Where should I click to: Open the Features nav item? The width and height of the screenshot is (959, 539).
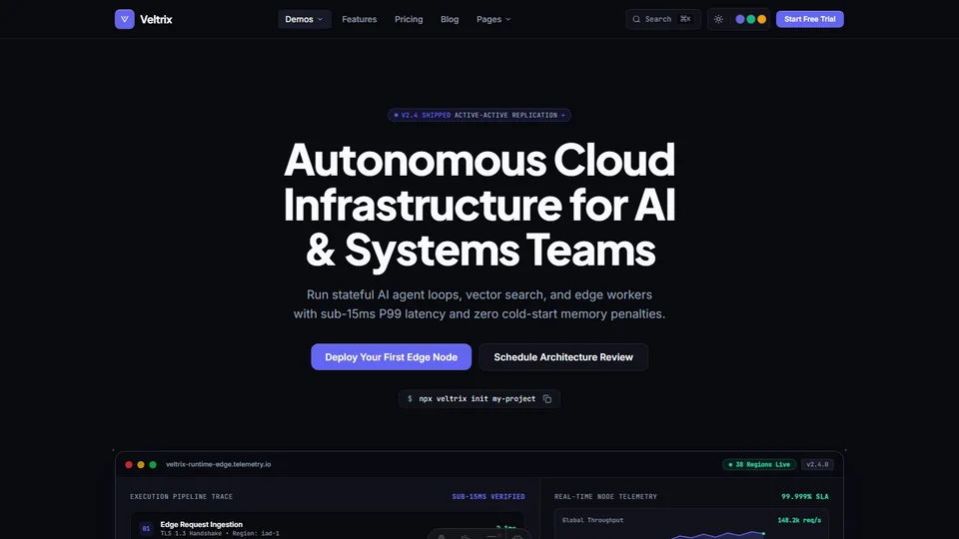[x=359, y=19]
